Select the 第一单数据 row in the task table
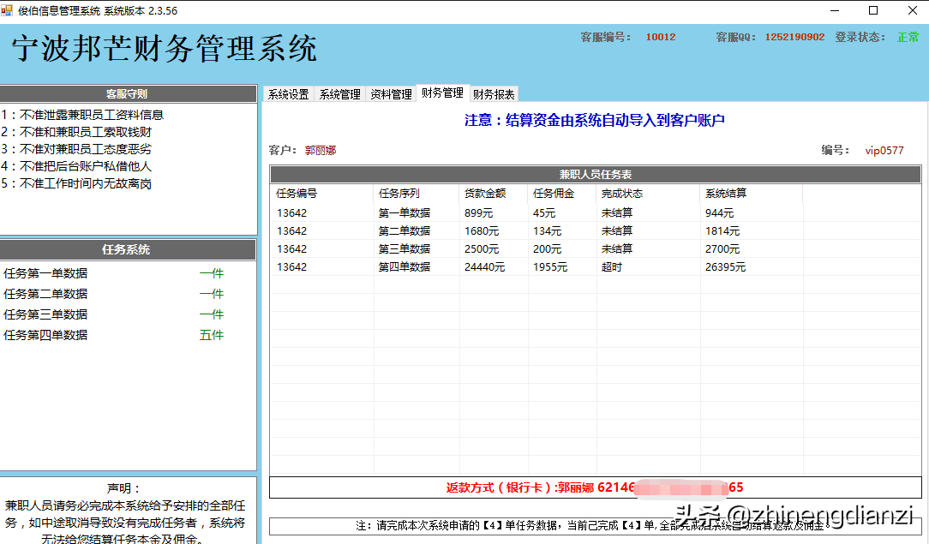Screen dimensions: 929x544 point(596,212)
